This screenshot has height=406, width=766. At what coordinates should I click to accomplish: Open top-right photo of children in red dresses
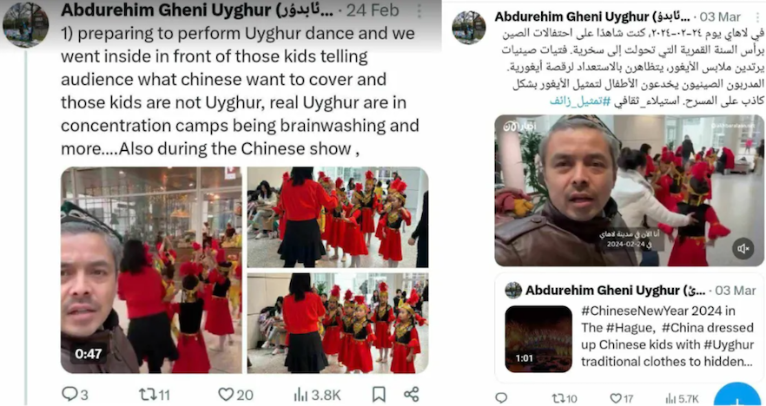(338, 217)
